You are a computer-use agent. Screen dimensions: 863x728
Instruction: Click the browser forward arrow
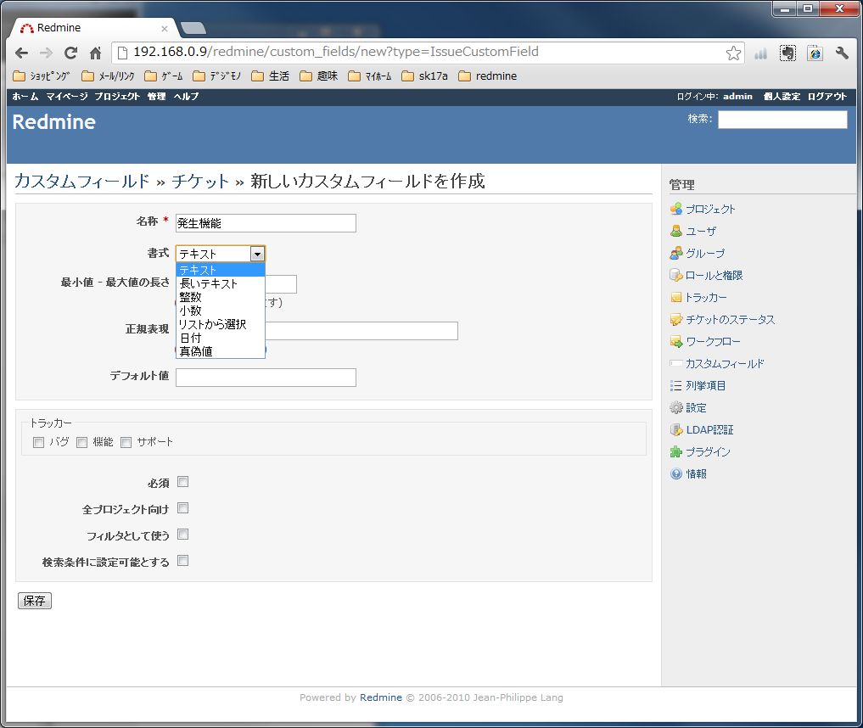pos(46,53)
